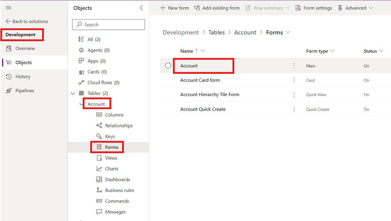Collapse the Account table node
This screenshot has width=391, height=221.
point(81,104)
